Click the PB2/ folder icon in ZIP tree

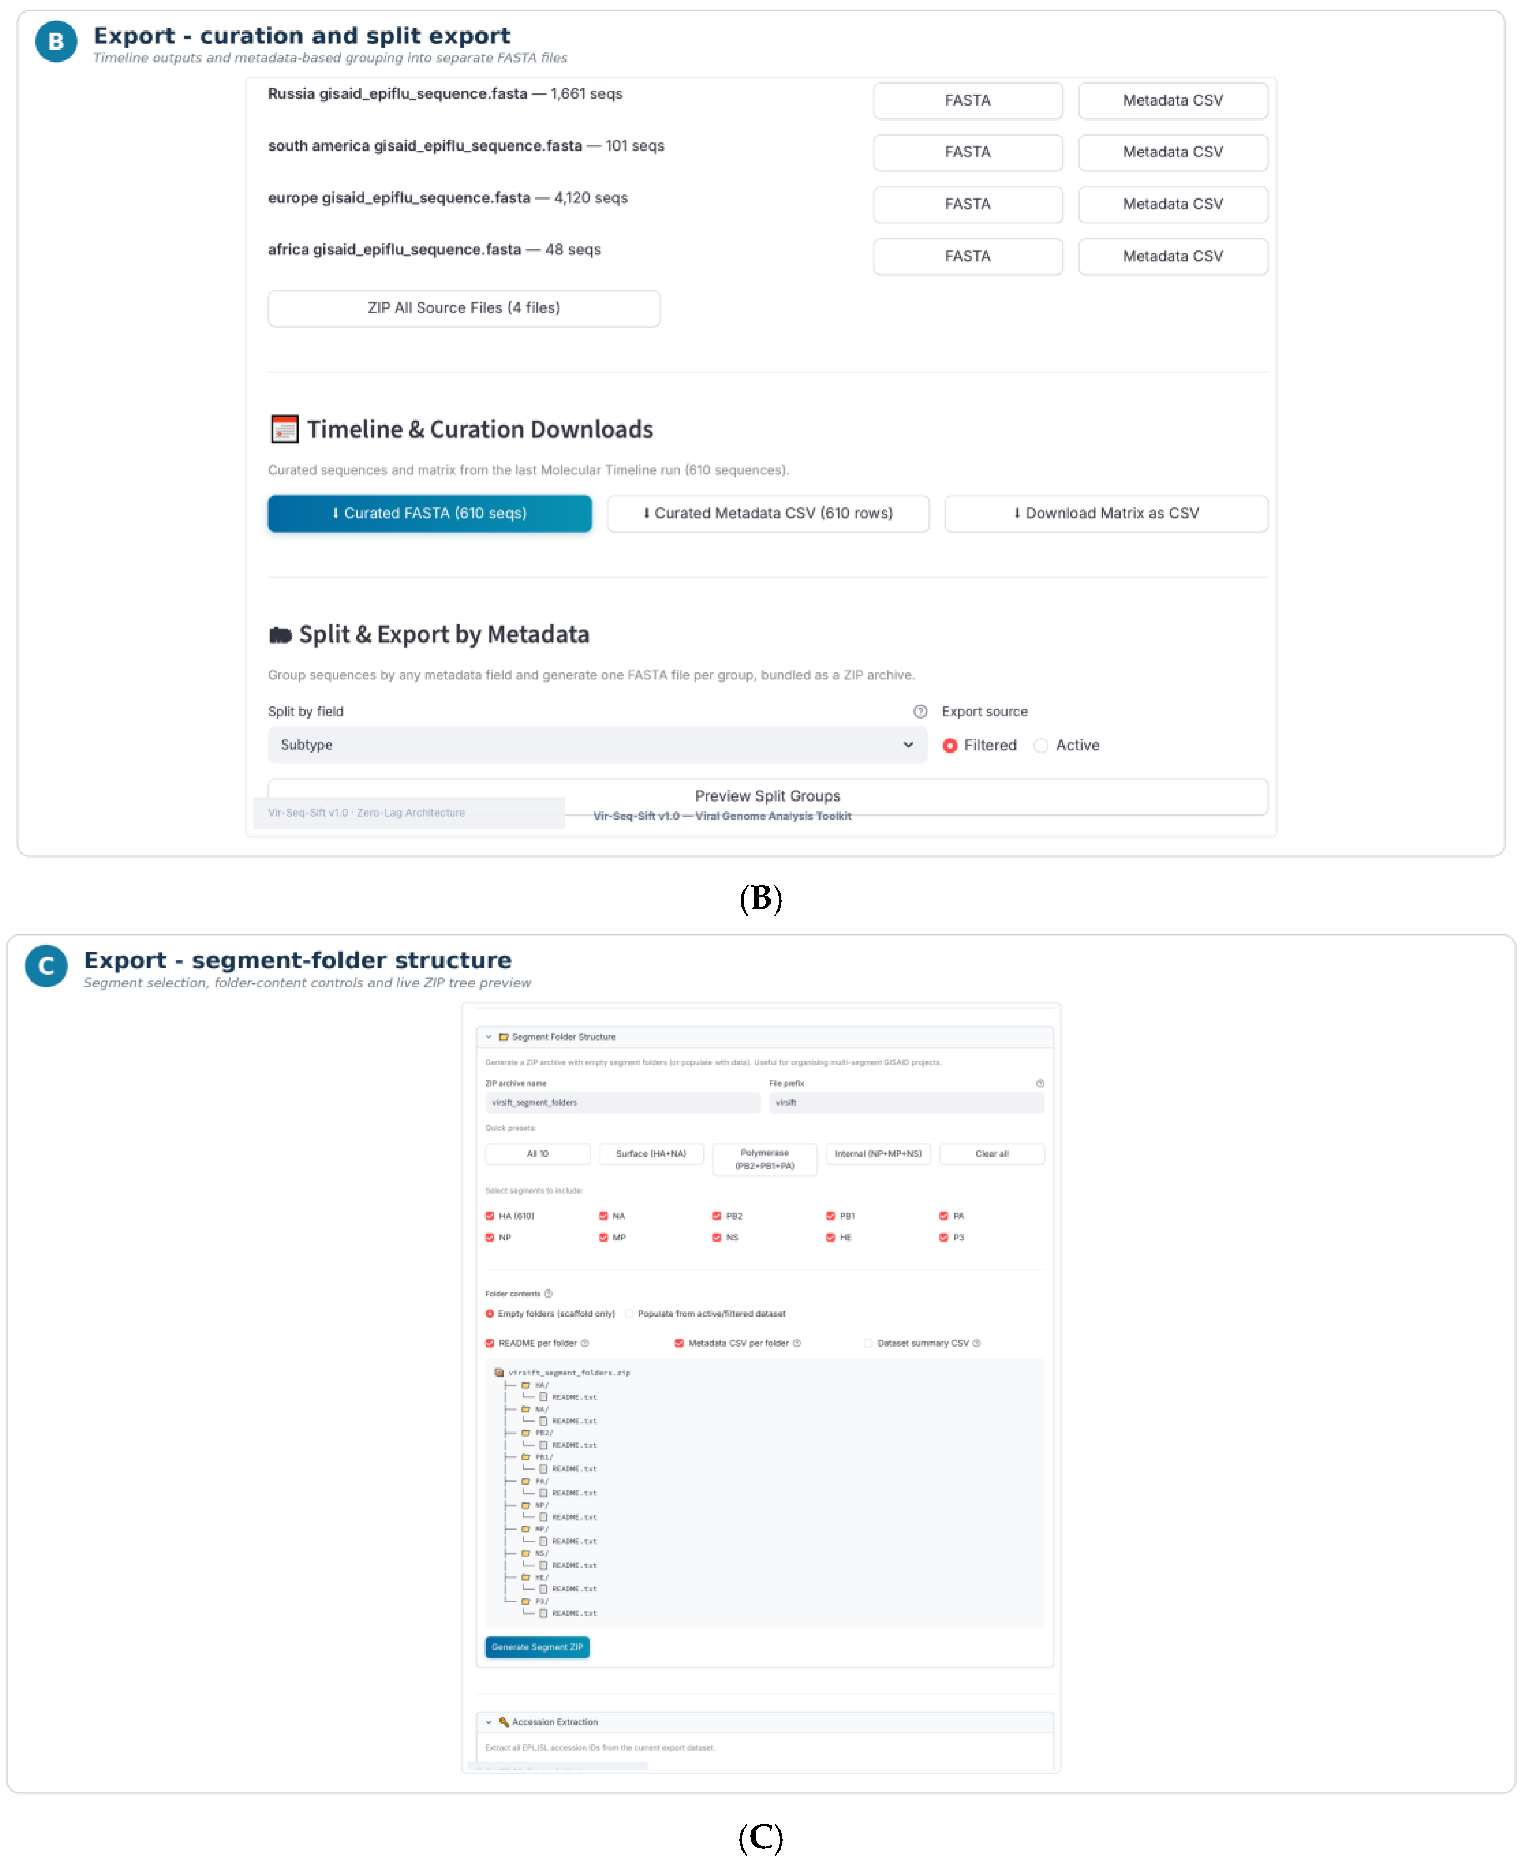pos(526,1433)
